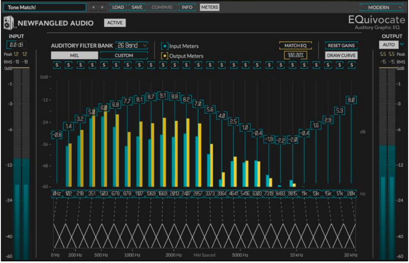This screenshot has height=263, width=409.
Task: Click the 7319 frequency label box
Action: [269, 193]
